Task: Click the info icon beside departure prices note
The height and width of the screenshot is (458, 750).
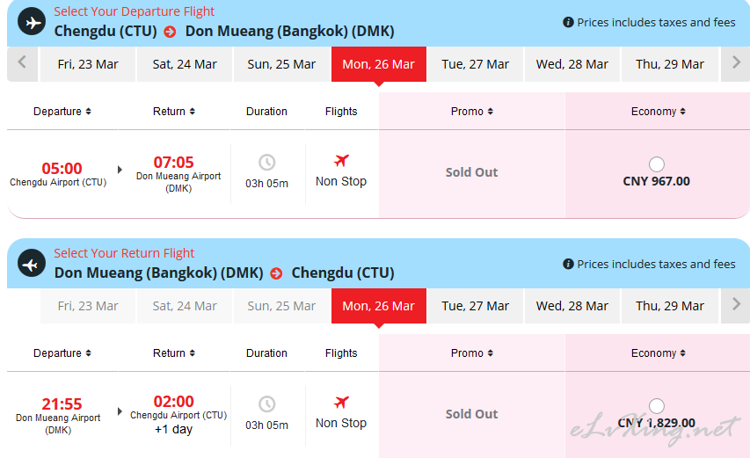Action: point(568,22)
